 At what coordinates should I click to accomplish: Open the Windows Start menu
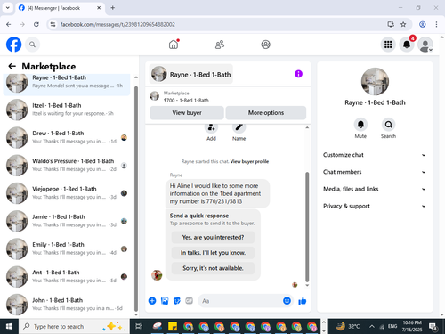pyautogui.click(x=9, y=327)
